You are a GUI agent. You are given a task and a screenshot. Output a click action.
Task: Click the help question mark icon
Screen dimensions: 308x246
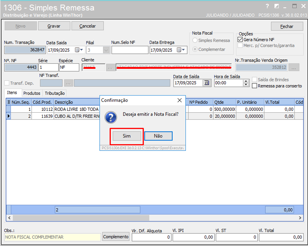pos(267,6)
